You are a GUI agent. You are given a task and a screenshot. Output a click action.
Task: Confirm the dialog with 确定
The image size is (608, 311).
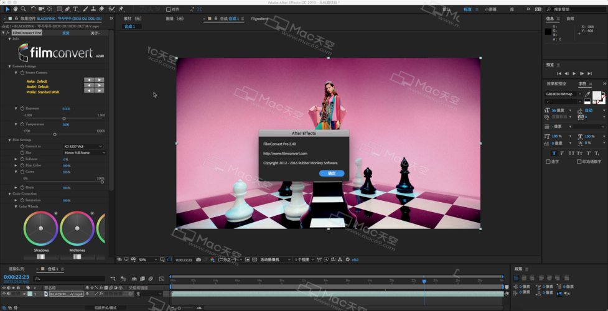(332, 174)
